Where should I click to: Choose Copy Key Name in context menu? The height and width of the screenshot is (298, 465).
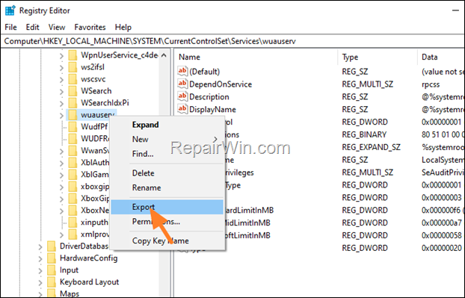tap(167, 240)
